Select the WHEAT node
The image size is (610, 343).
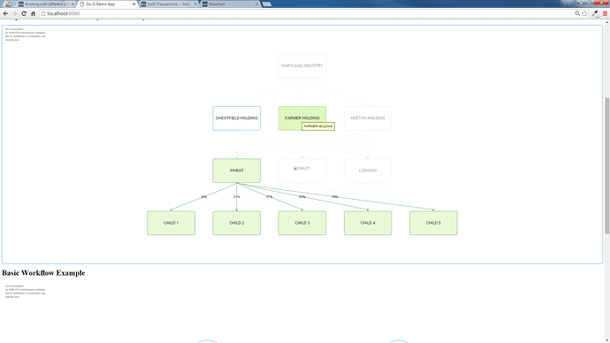237,171
